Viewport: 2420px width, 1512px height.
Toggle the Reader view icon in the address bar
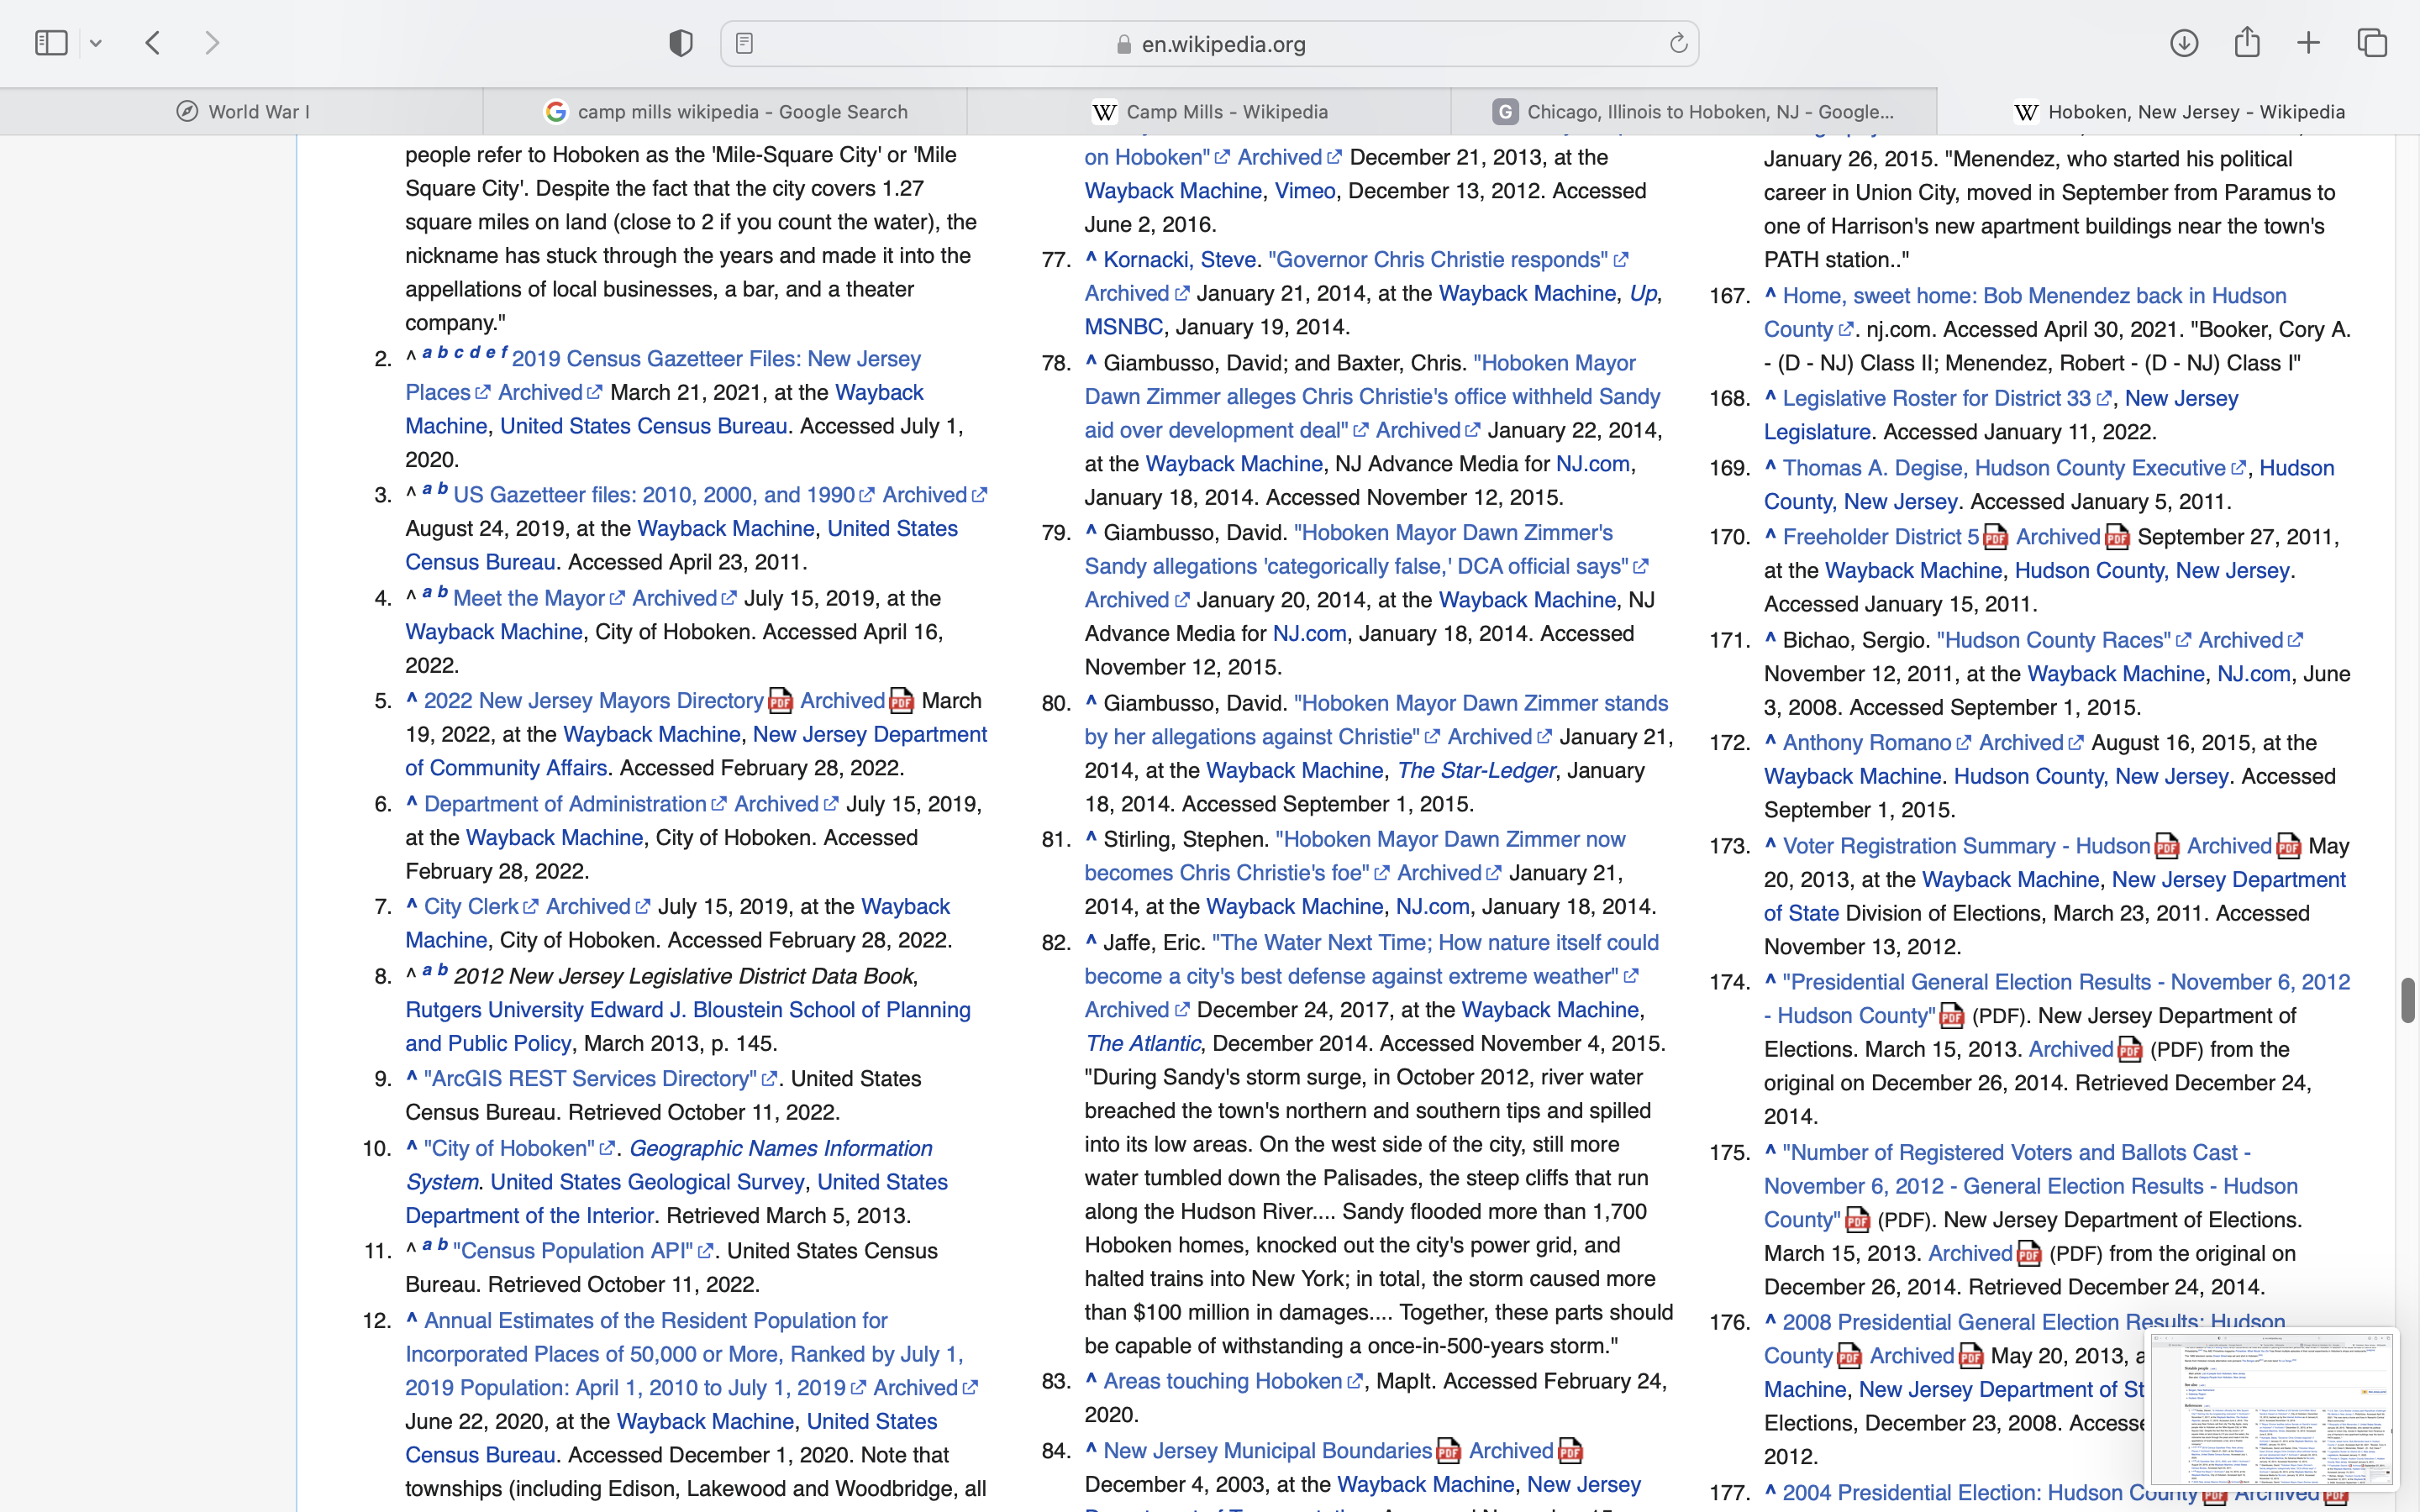coord(744,44)
